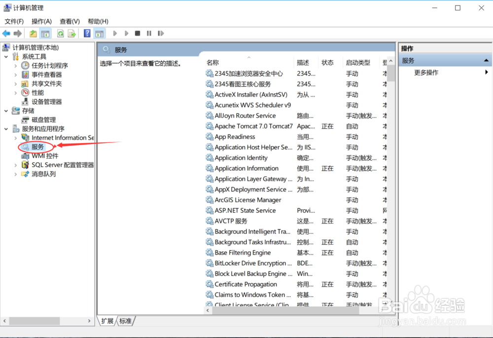493x338 pixels.
Task: Select the Apache Tomcat 7.0 service
Action: (253, 126)
